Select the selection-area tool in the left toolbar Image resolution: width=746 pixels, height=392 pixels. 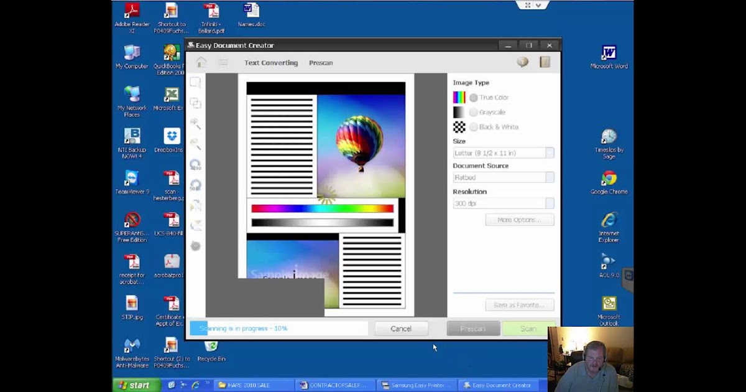[195, 82]
